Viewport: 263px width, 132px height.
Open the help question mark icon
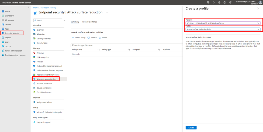(x=224, y=2)
